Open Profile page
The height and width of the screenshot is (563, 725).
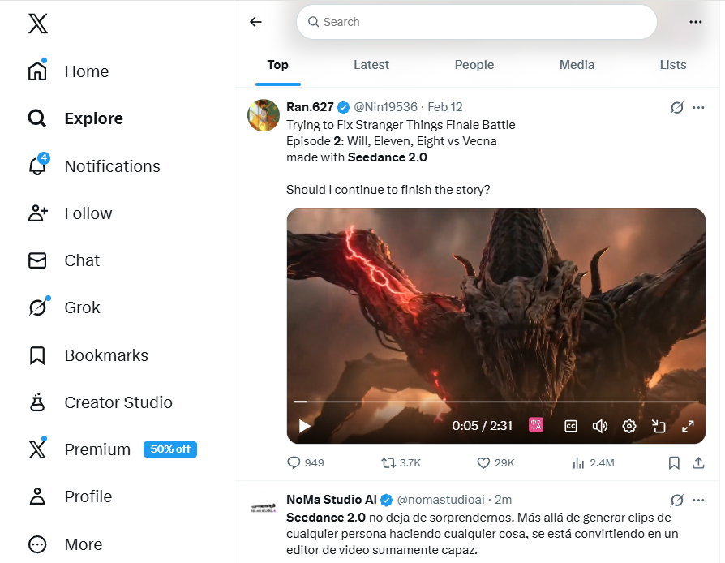tap(70, 496)
